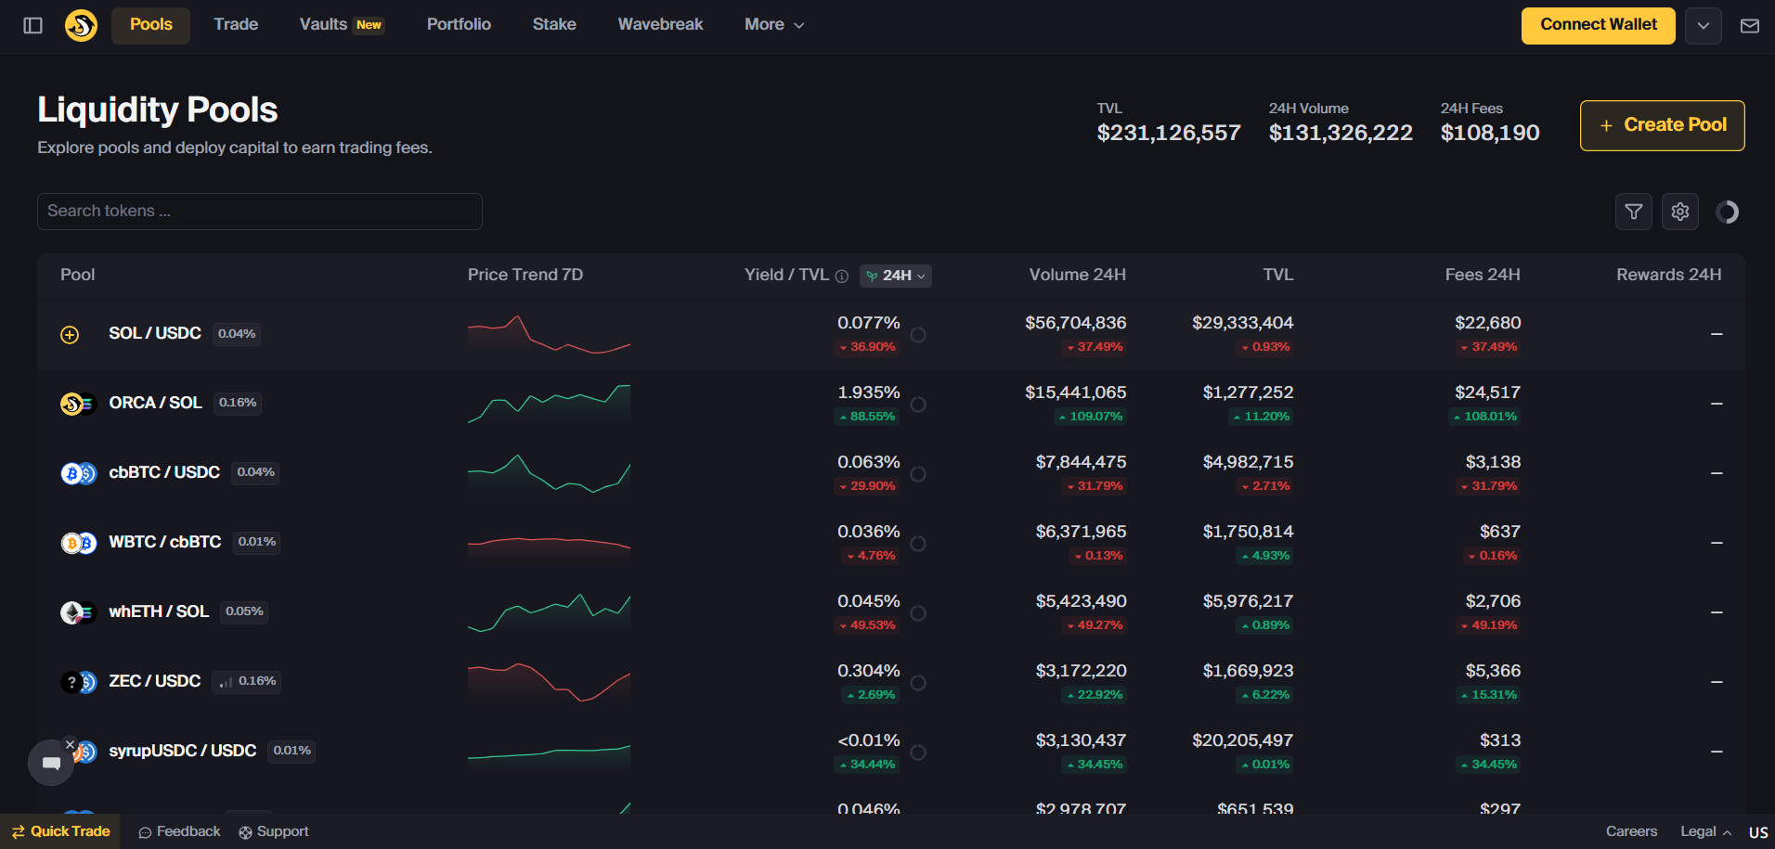Screen dimensions: 1775x849
Task: Click the Support link
Action: 273,831
